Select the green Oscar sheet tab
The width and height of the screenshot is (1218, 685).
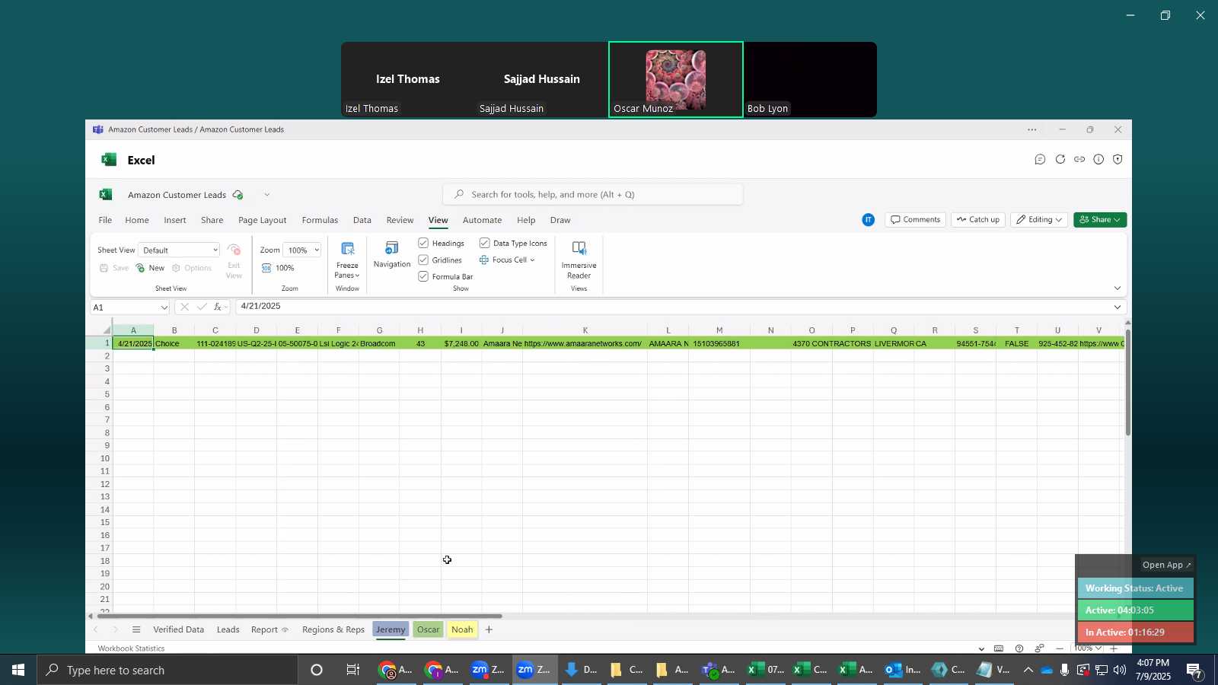428,629
